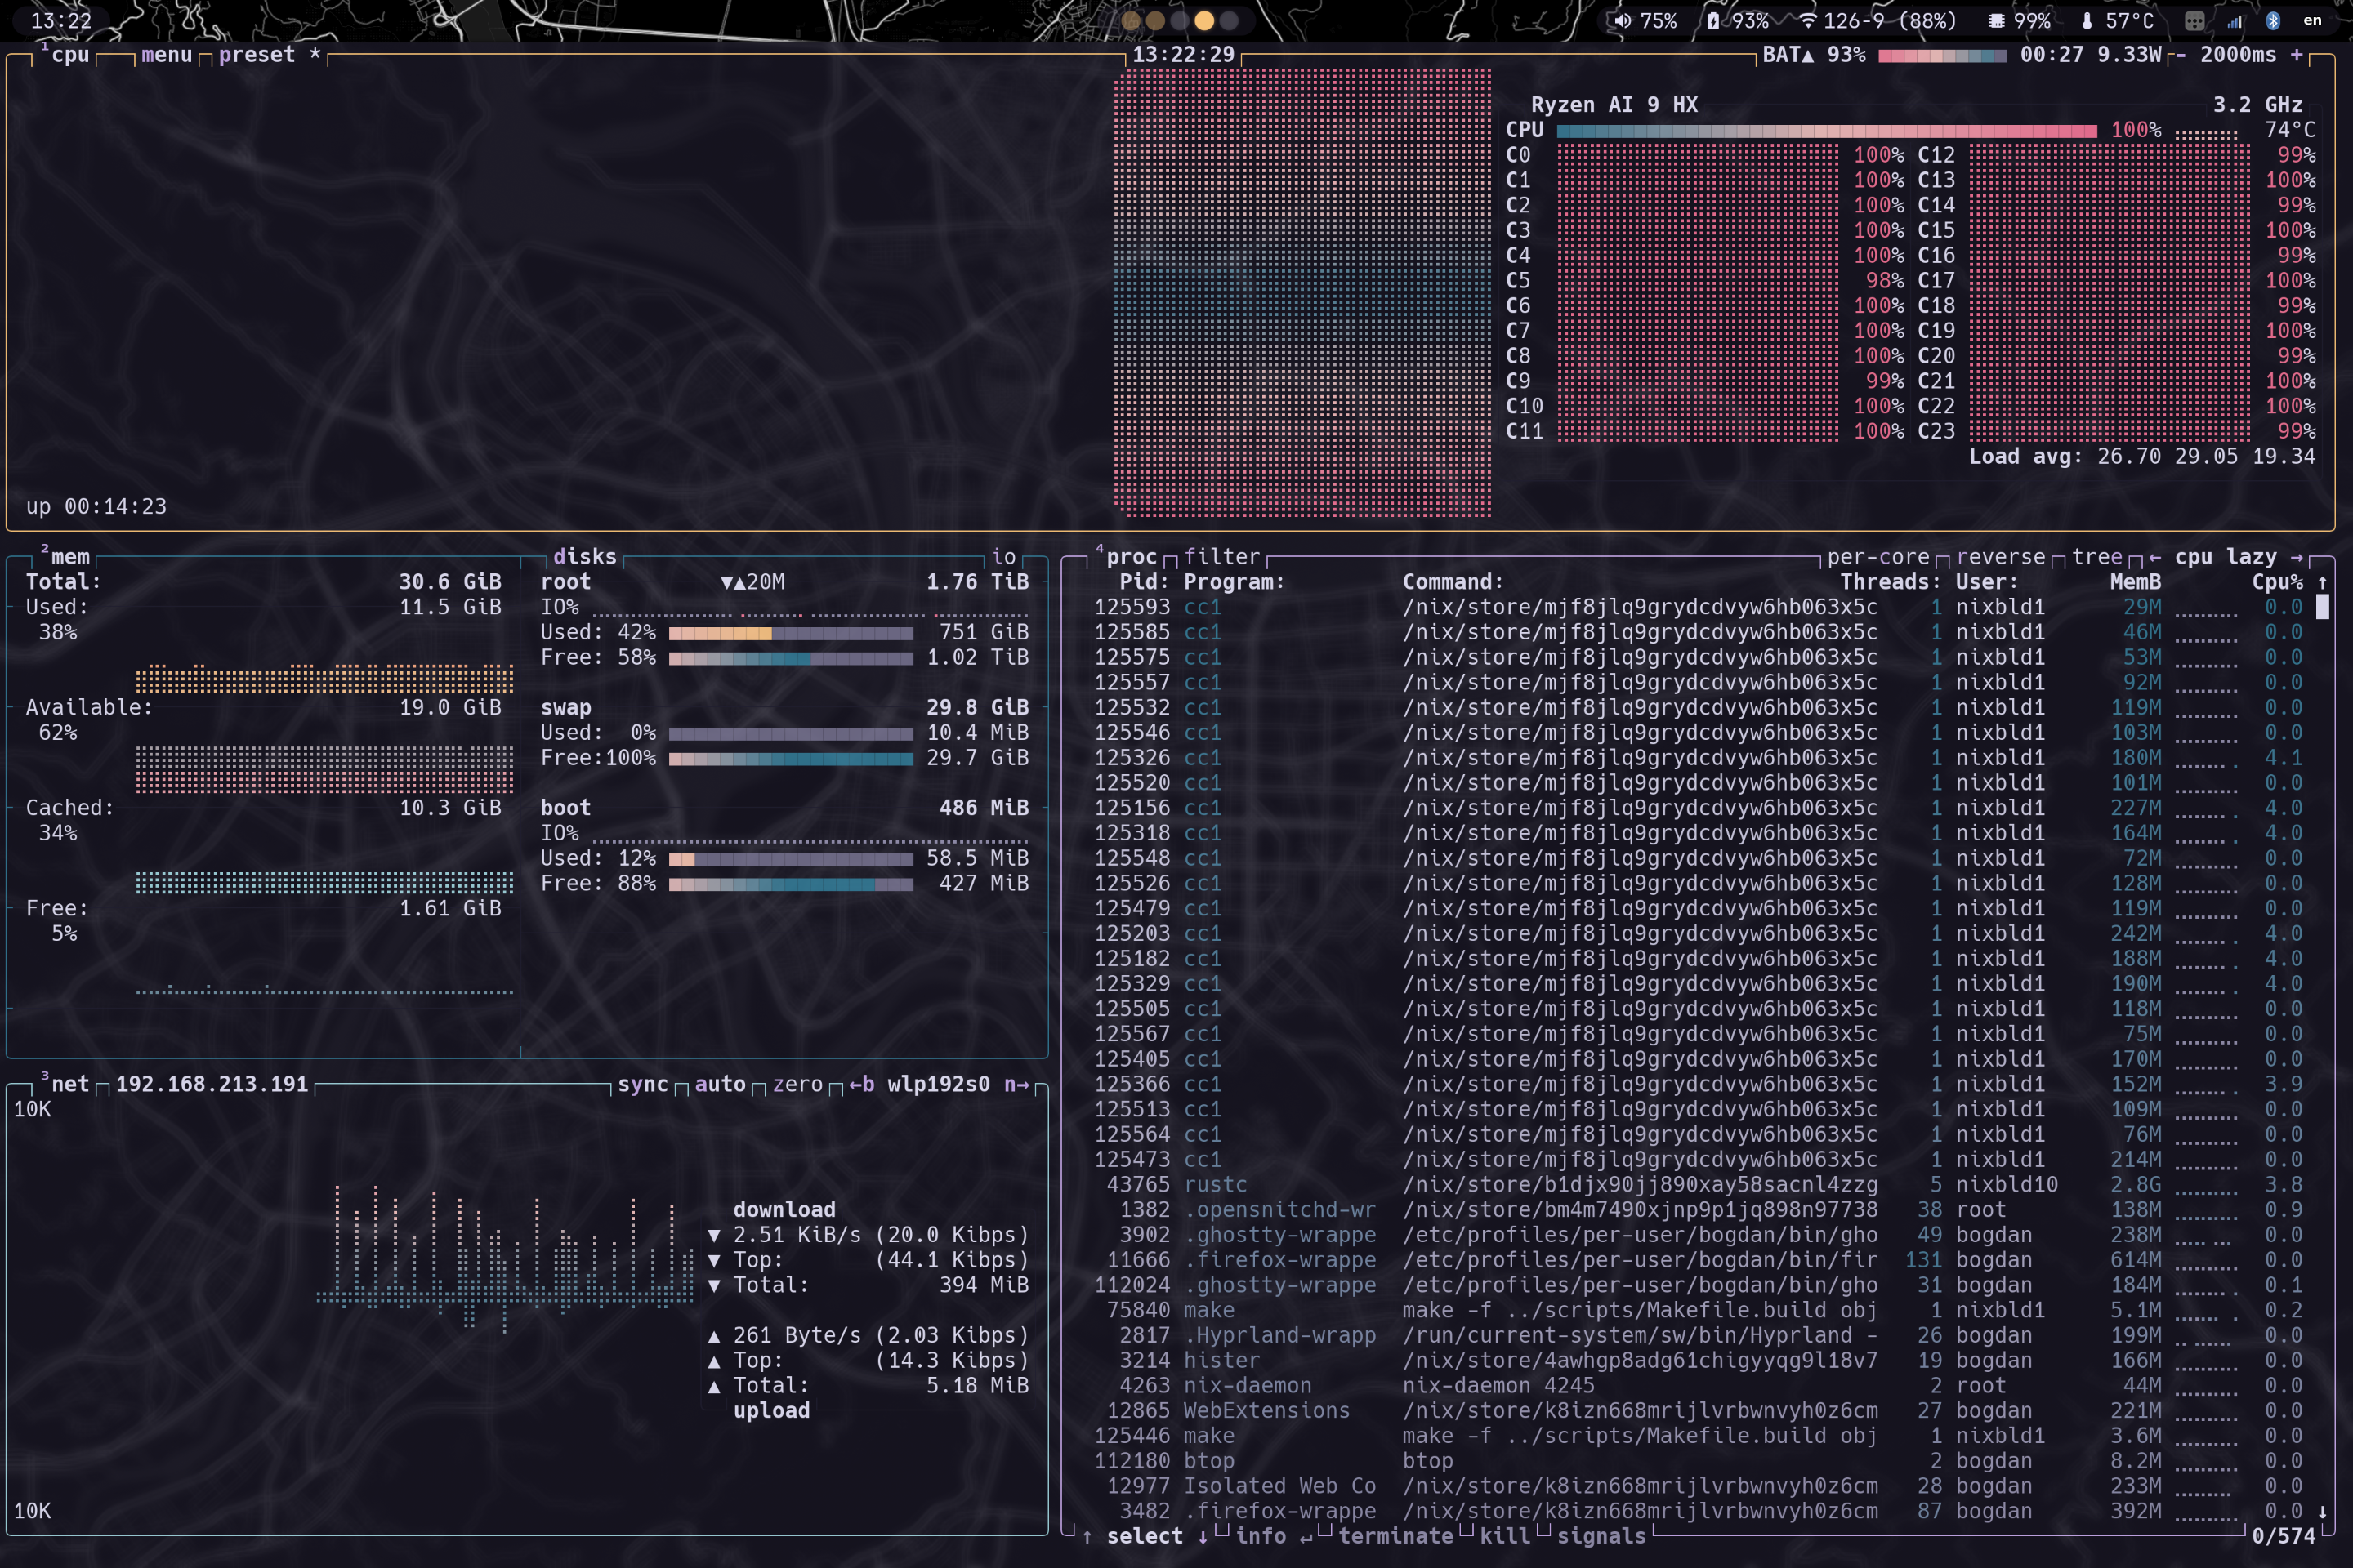The image size is (2353, 1568).
Task: Select next network interface with n→
Action: [1016, 1084]
